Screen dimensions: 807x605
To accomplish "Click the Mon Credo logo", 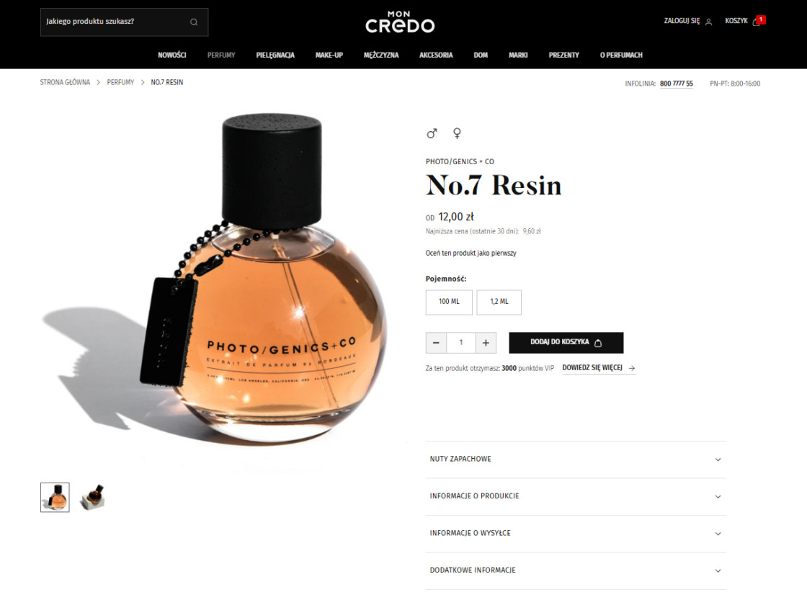I will click(400, 22).
